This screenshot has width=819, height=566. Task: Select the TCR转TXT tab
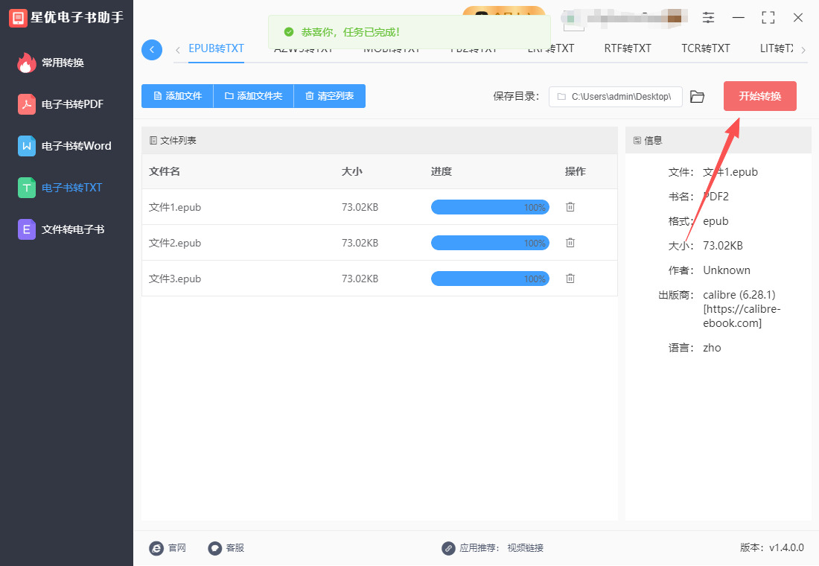tap(706, 48)
